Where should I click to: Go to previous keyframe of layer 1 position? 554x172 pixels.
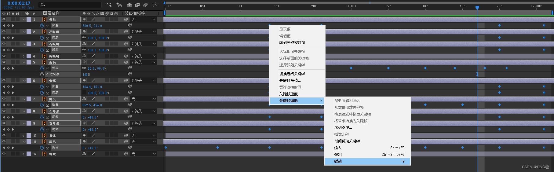pos(4,26)
